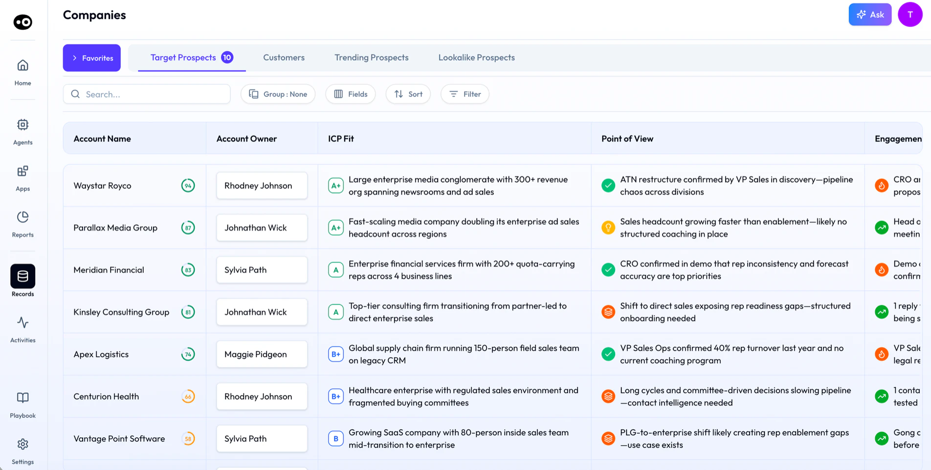Click the Home icon in sidebar
Viewport: 931px width, 470px height.
point(22,65)
